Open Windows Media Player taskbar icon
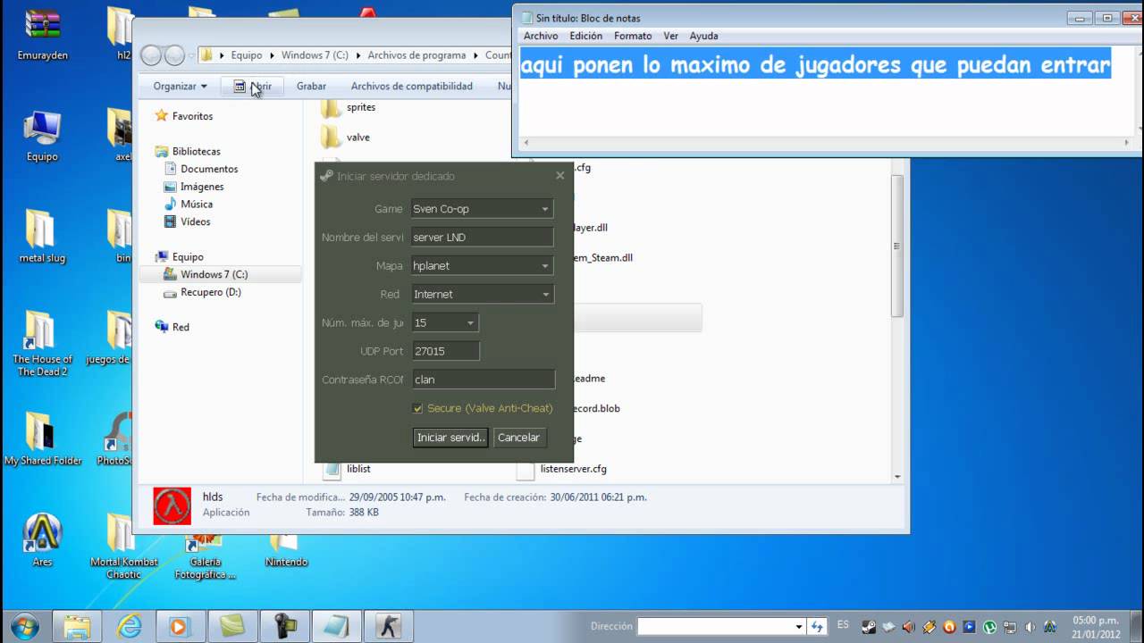The width and height of the screenshot is (1144, 643). (x=181, y=626)
